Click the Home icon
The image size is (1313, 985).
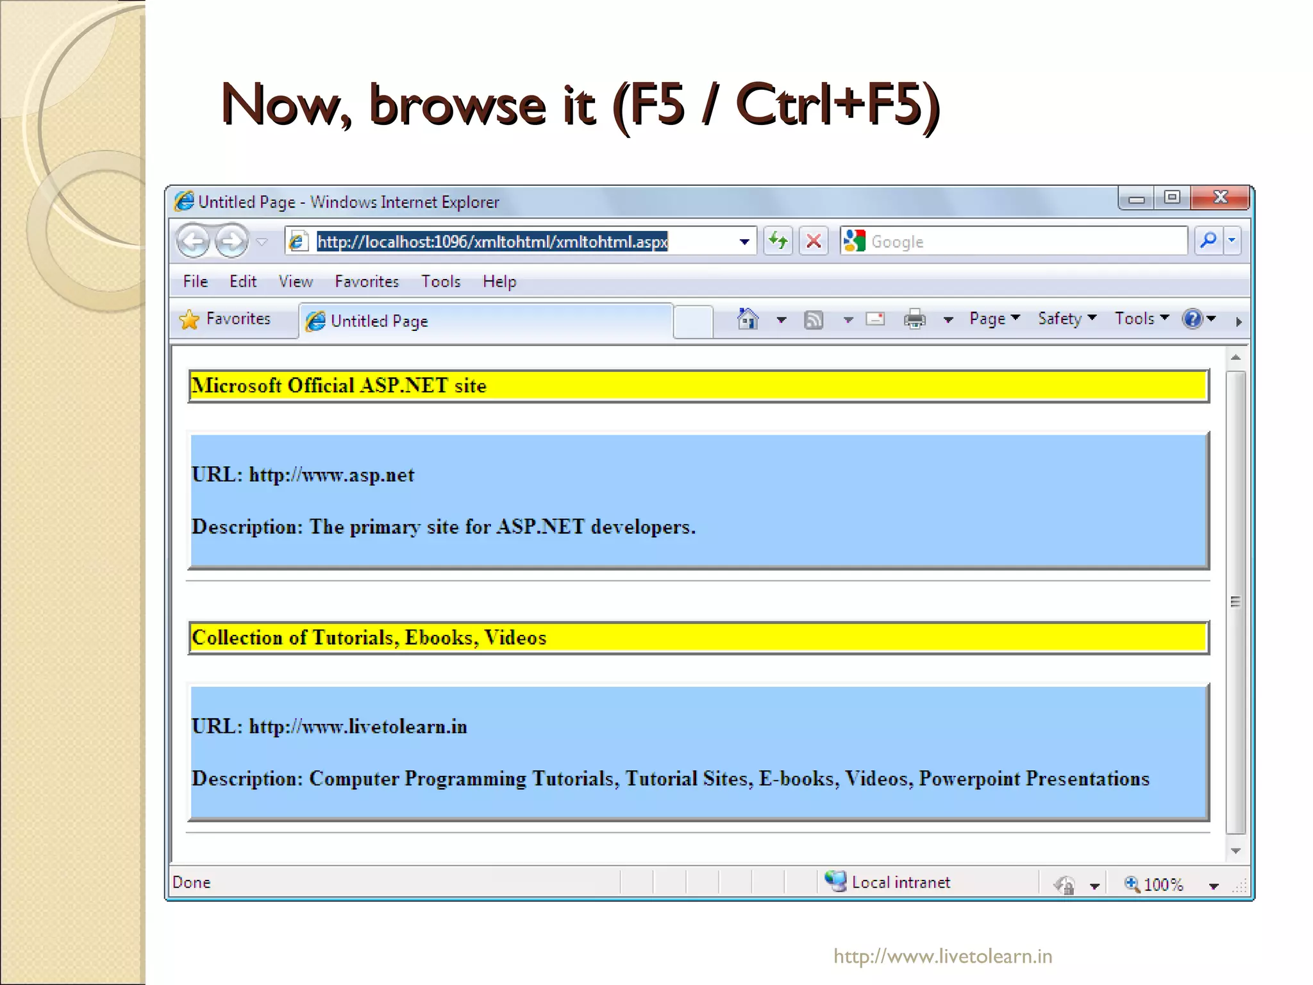(x=748, y=319)
